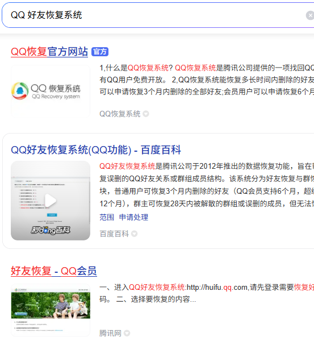Expand the dropdown next to 腾讯网 source
This screenshot has height=341, width=314.
pyautogui.click(x=127, y=333)
